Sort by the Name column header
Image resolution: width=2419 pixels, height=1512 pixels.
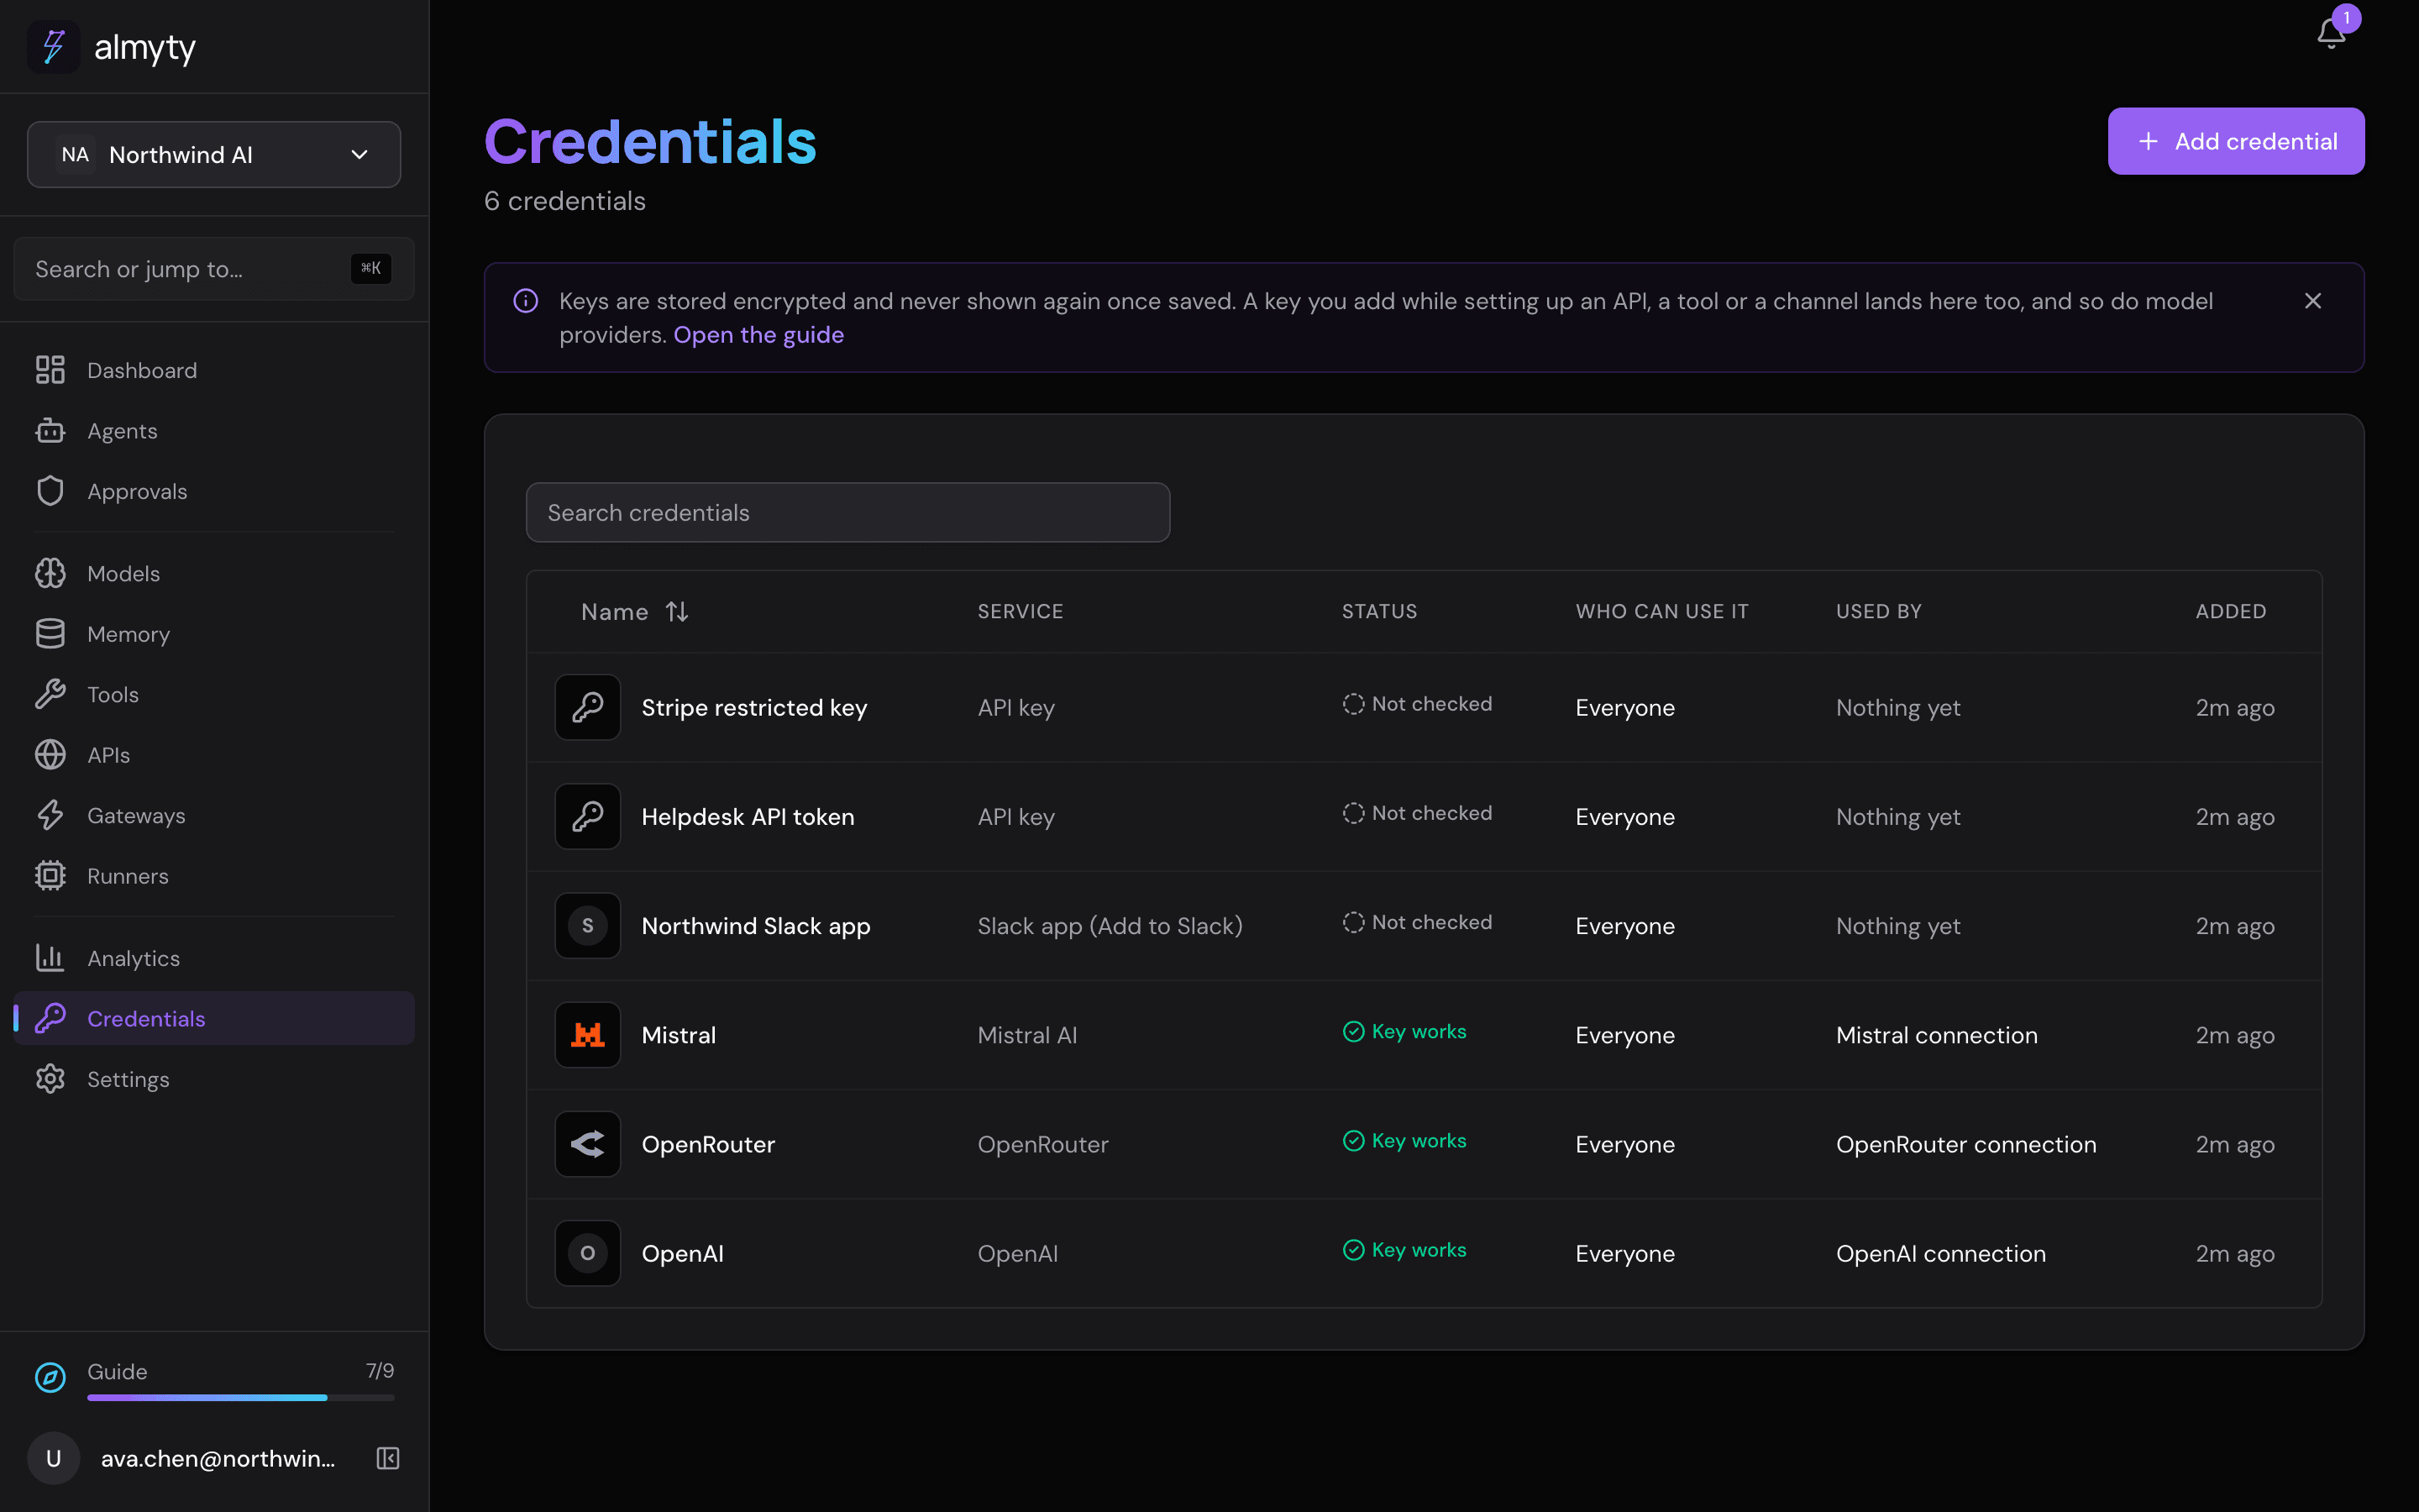point(635,612)
